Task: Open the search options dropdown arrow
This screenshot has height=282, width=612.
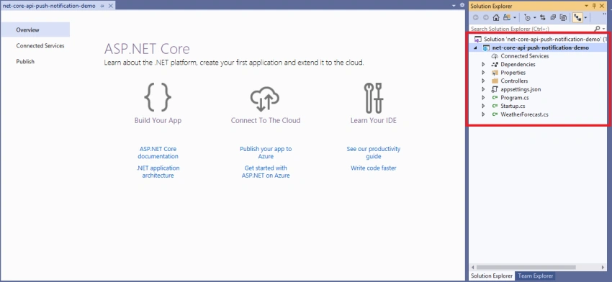Action: [604, 29]
